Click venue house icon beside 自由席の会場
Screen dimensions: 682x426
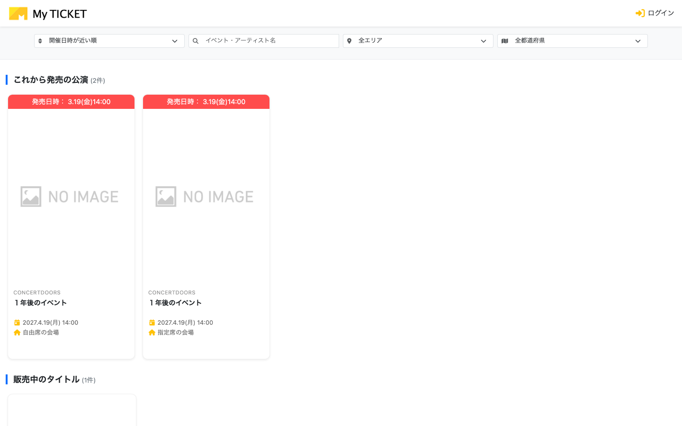click(17, 332)
